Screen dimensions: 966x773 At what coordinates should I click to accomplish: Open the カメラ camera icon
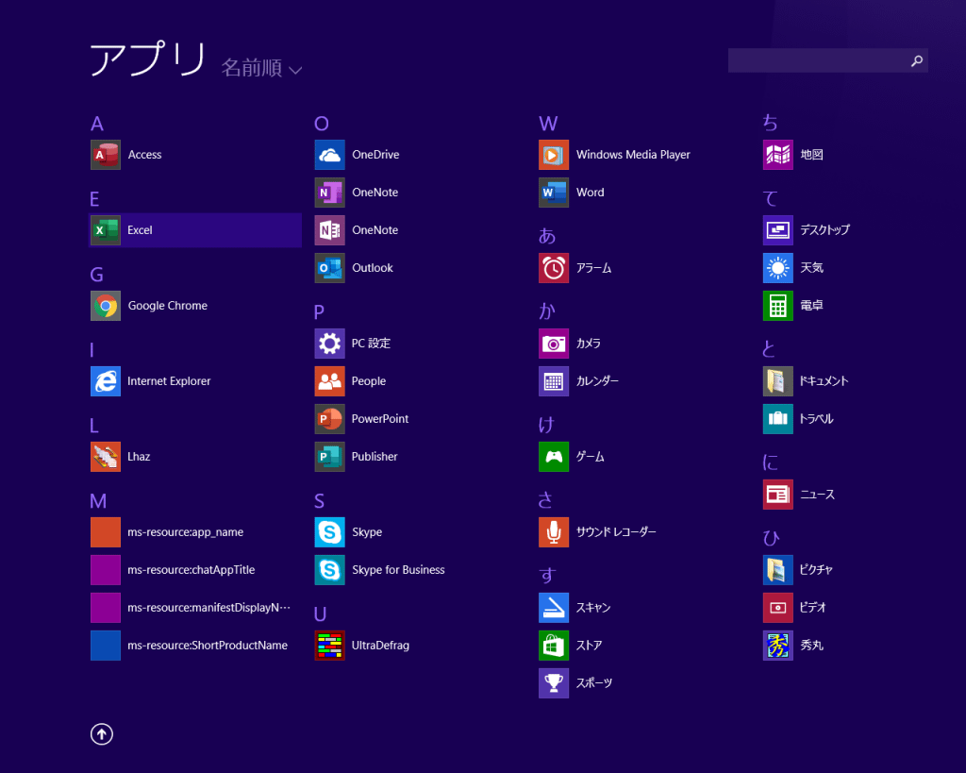tap(554, 344)
